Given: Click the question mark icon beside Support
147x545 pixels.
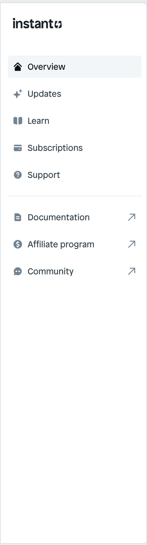Looking at the screenshot, I should 18,175.
